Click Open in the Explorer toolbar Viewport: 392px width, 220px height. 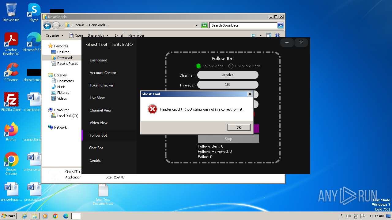tap(76, 35)
